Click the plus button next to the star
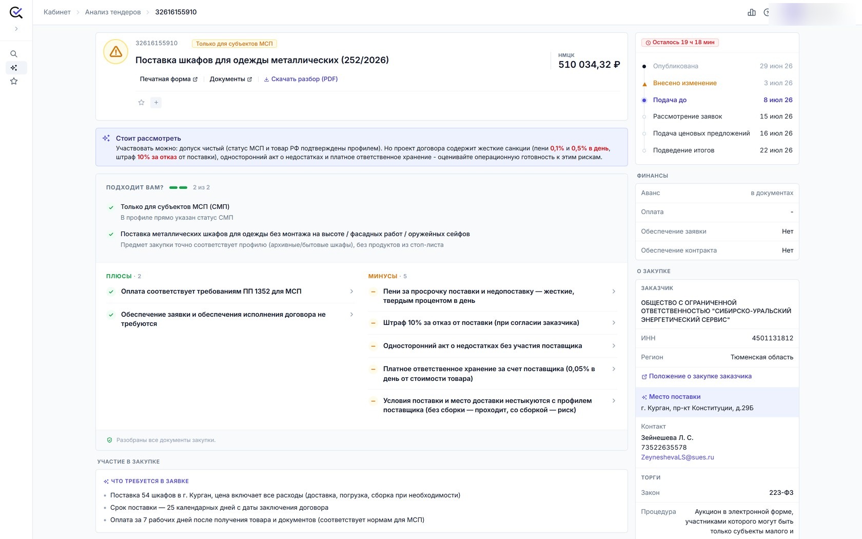 156,103
